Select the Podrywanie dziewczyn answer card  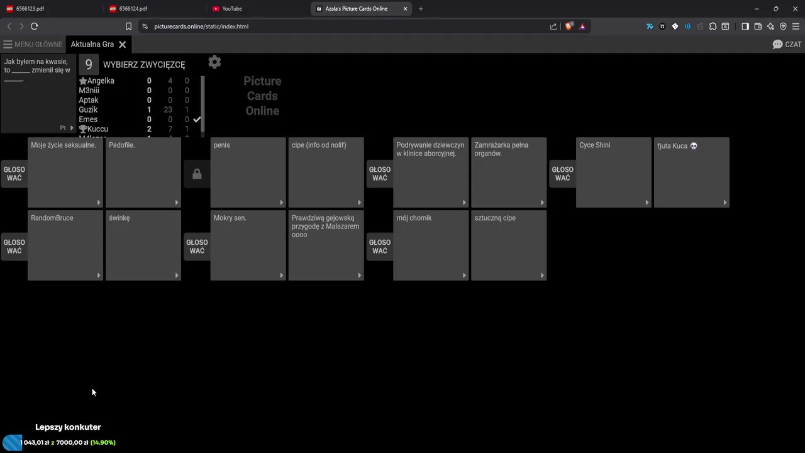[x=431, y=172]
